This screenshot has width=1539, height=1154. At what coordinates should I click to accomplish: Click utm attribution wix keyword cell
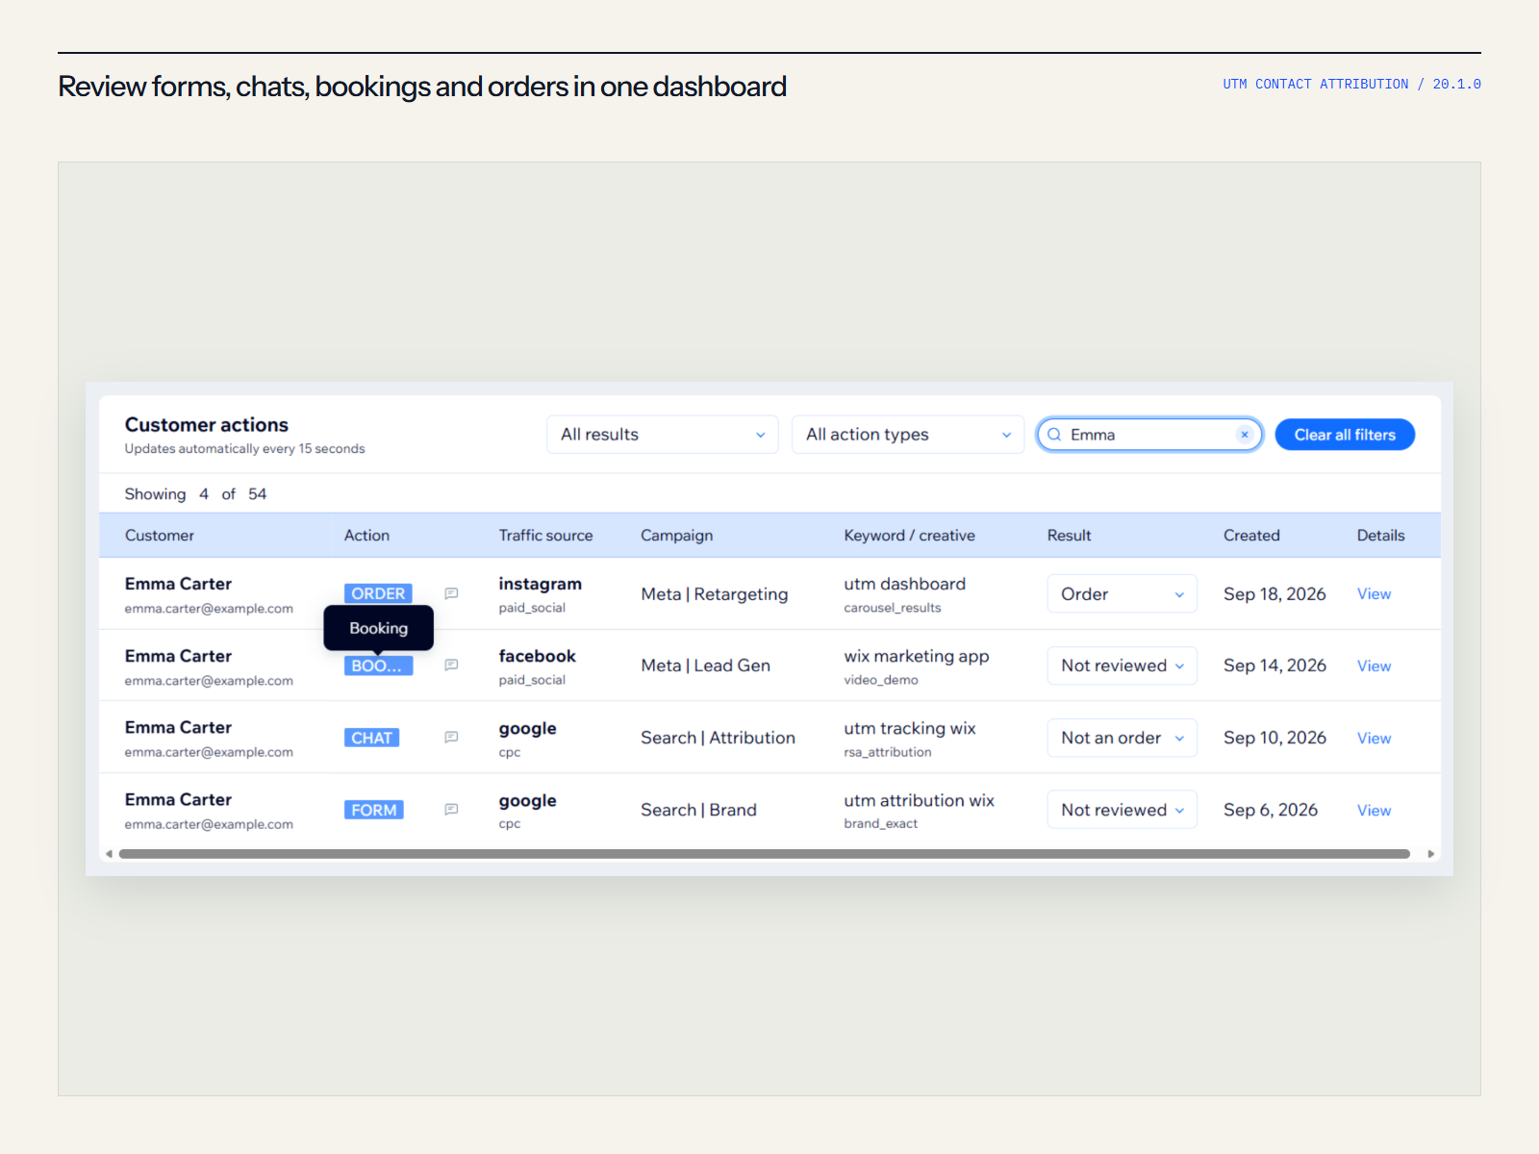tap(919, 800)
